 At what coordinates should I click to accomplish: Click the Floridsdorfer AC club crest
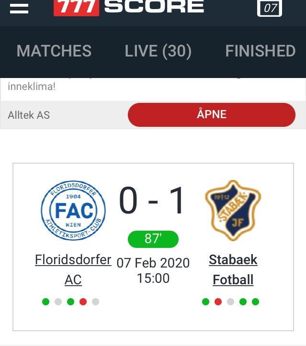click(x=73, y=211)
